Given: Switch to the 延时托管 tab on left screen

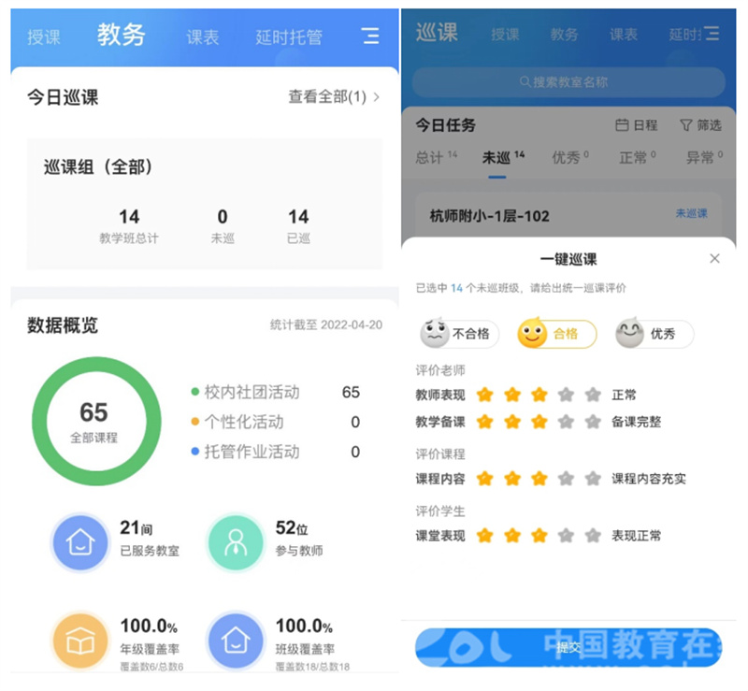Looking at the screenshot, I should [289, 37].
